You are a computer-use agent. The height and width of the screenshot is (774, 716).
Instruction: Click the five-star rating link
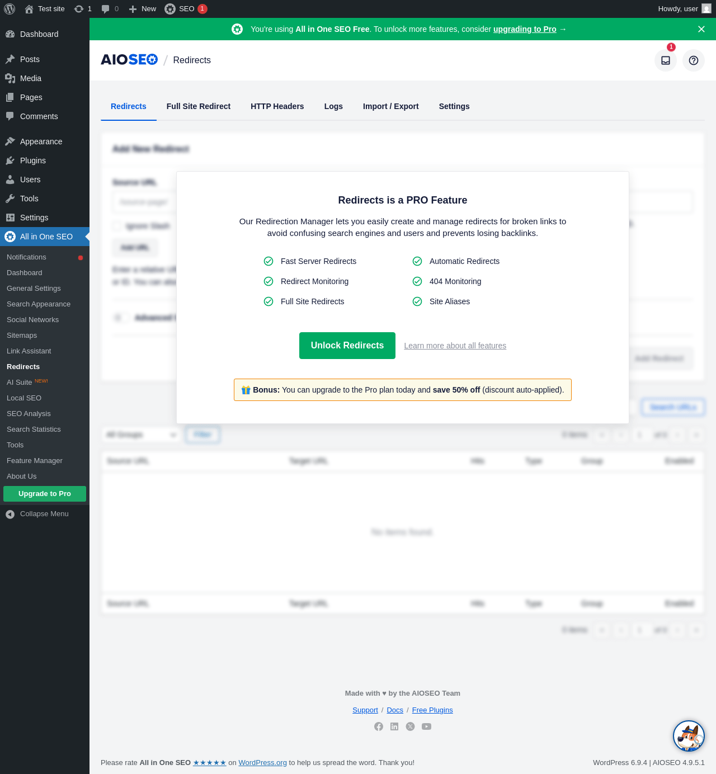coord(210,763)
